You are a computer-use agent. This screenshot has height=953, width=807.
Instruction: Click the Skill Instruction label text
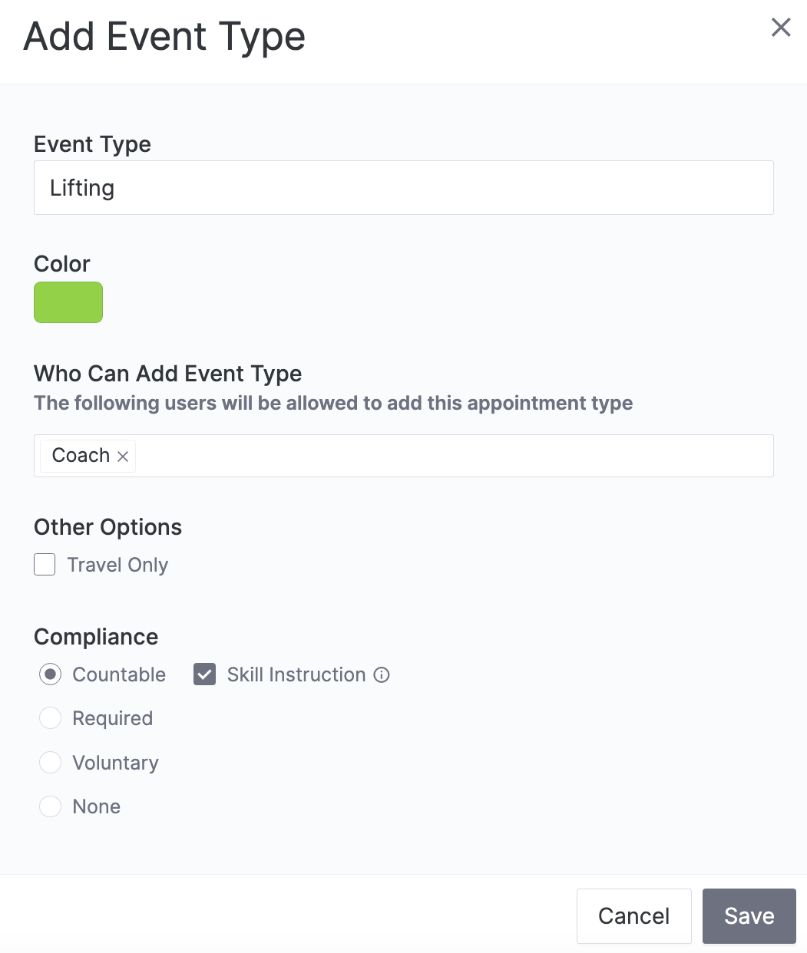click(x=296, y=674)
